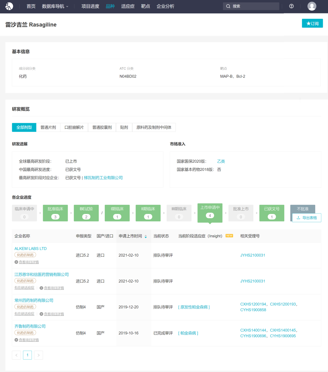Image resolution: width=328 pixels, height=372 pixels.
Task: Select the 临床申请中 stage box
Action: (x=25, y=213)
